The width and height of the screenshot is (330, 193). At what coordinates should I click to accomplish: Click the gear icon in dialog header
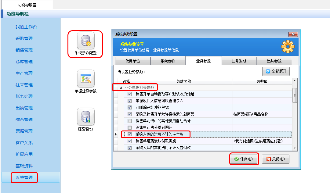coord(288,47)
